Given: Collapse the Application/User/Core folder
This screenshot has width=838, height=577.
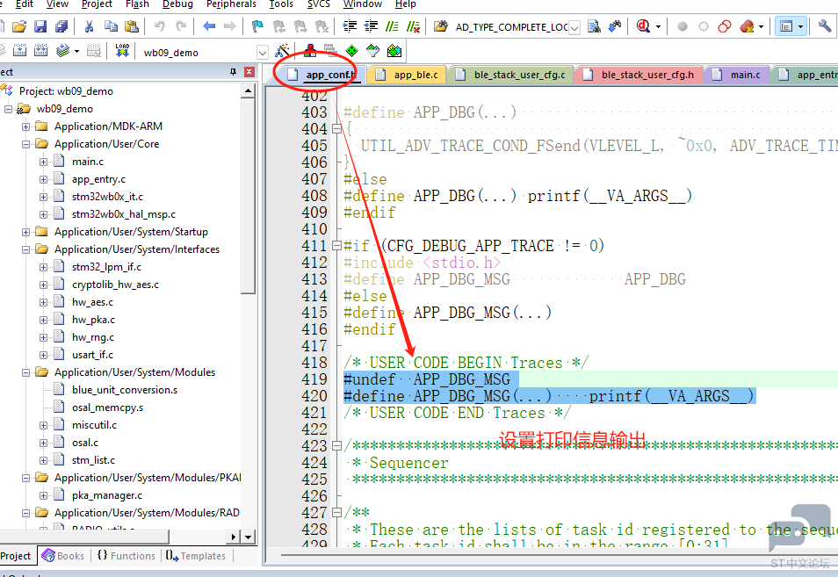Looking at the screenshot, I should (x=25, y=144).
